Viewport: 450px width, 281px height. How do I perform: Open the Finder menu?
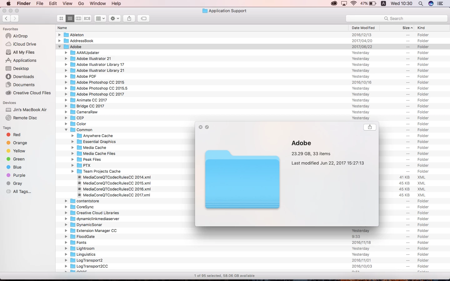click(x=23, y=3)
